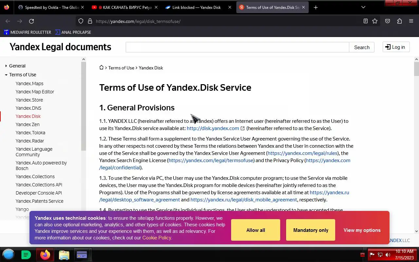Open yandex.com/legal/rules link
The height and width of the screenshot is (262, 419).
click(x=302, y=153)
